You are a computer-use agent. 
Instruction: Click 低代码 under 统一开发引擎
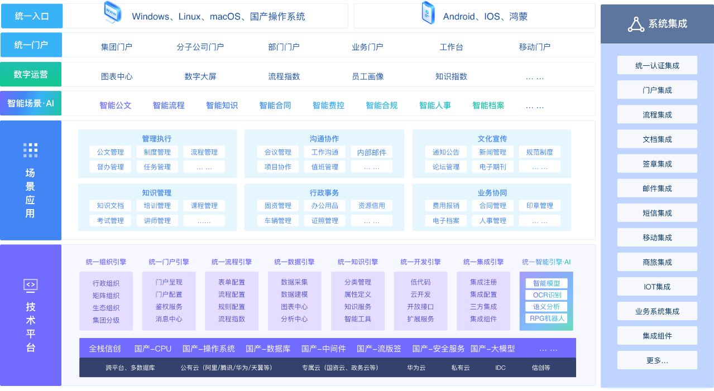[420, 282]
